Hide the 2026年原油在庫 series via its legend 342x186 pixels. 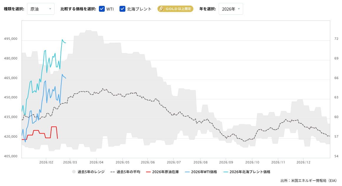click(x=163, y=172)
